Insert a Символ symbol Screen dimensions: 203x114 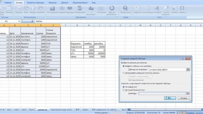click(182, 10)
